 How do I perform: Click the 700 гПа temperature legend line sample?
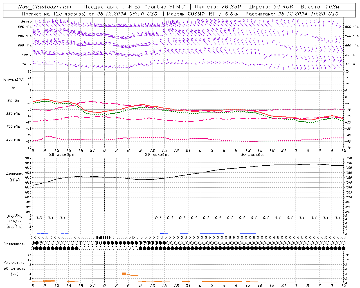12,130
